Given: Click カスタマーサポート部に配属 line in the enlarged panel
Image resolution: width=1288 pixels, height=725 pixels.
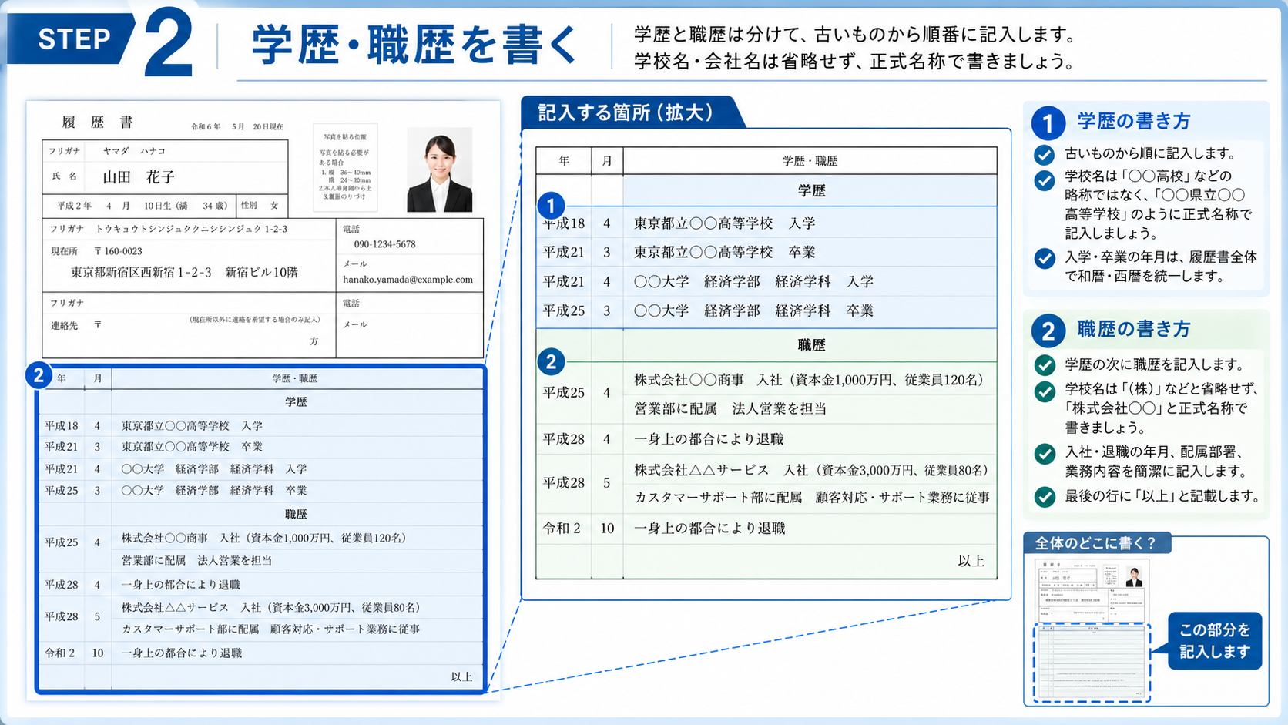Looking at the screenshot, I should click(x=812, y=498).
